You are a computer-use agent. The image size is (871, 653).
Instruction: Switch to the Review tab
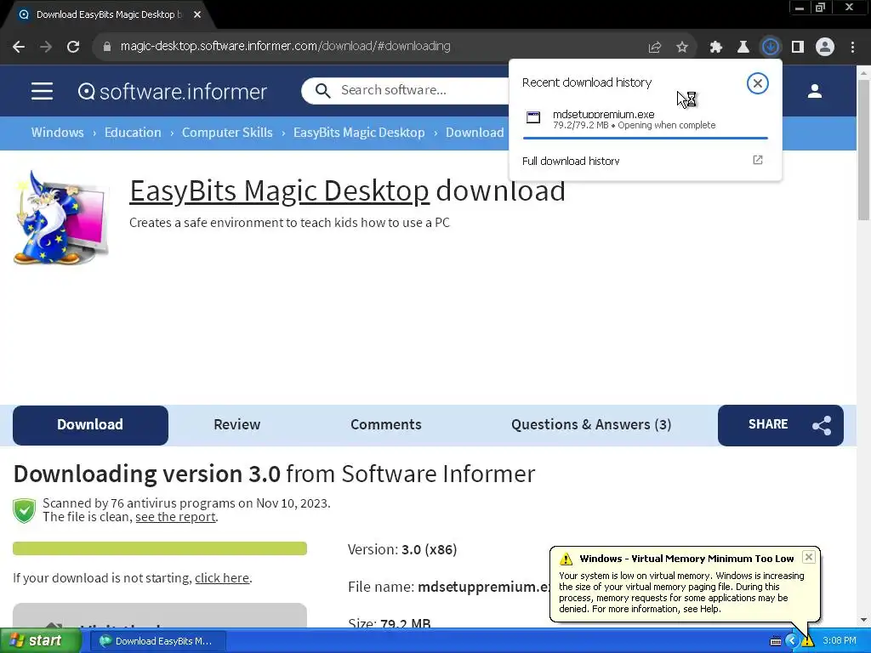coord(236,425)
